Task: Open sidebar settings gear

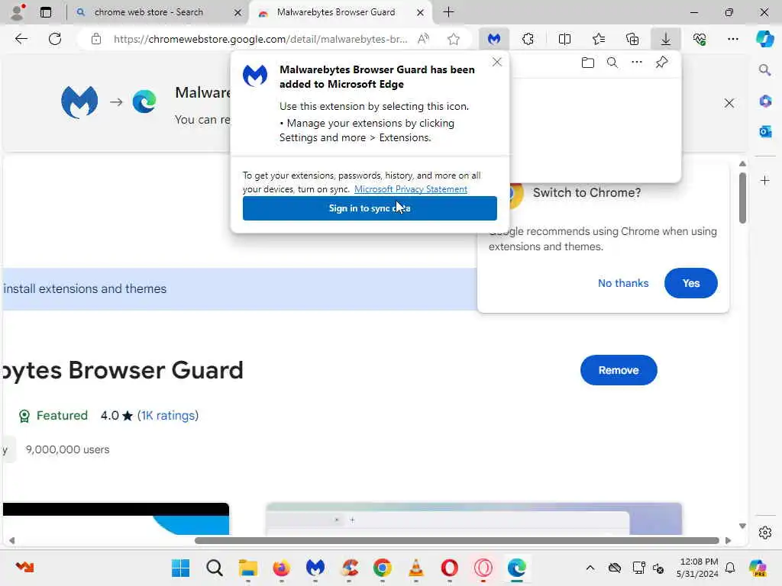Action: [765, 533]
